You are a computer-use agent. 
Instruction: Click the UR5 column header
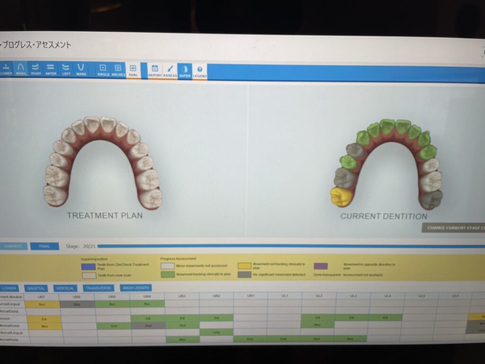(x=112, y=297)
